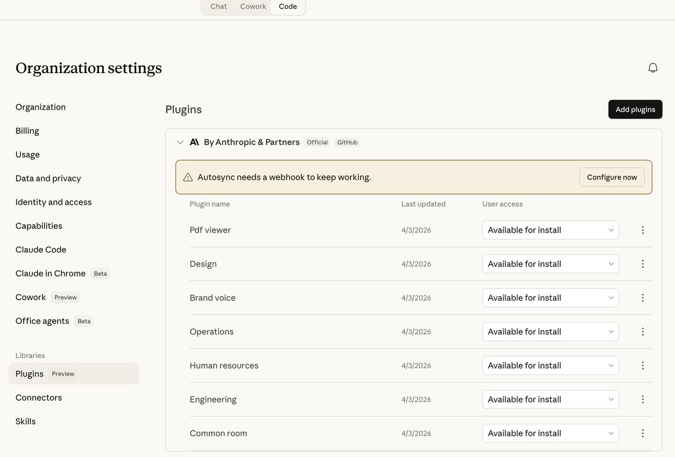Switch to the Cowork tab
The height and width of the screenshot is (457, 675).
point(253,7)
